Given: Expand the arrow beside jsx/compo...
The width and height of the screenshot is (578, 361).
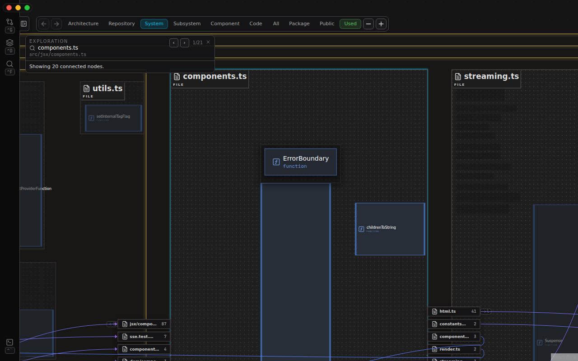Looking at the screenshot, I should (112, 324).
